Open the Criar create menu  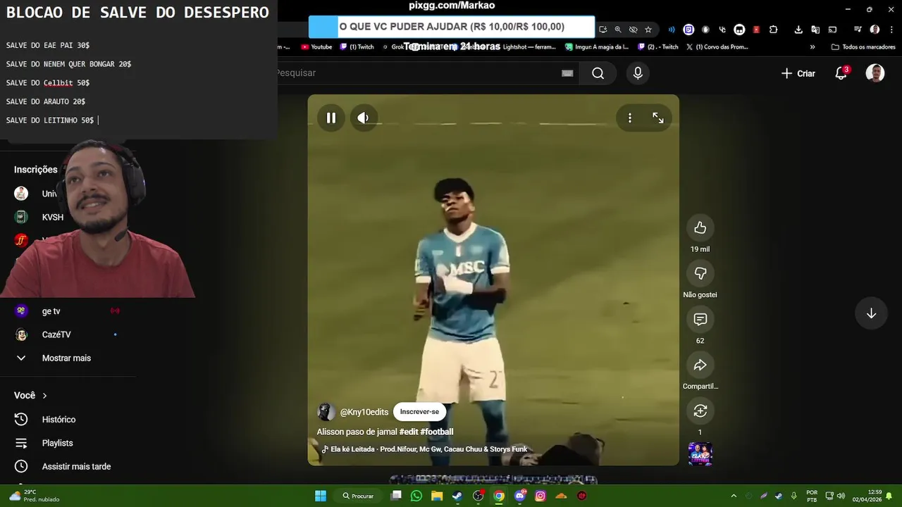coord(798,73)
